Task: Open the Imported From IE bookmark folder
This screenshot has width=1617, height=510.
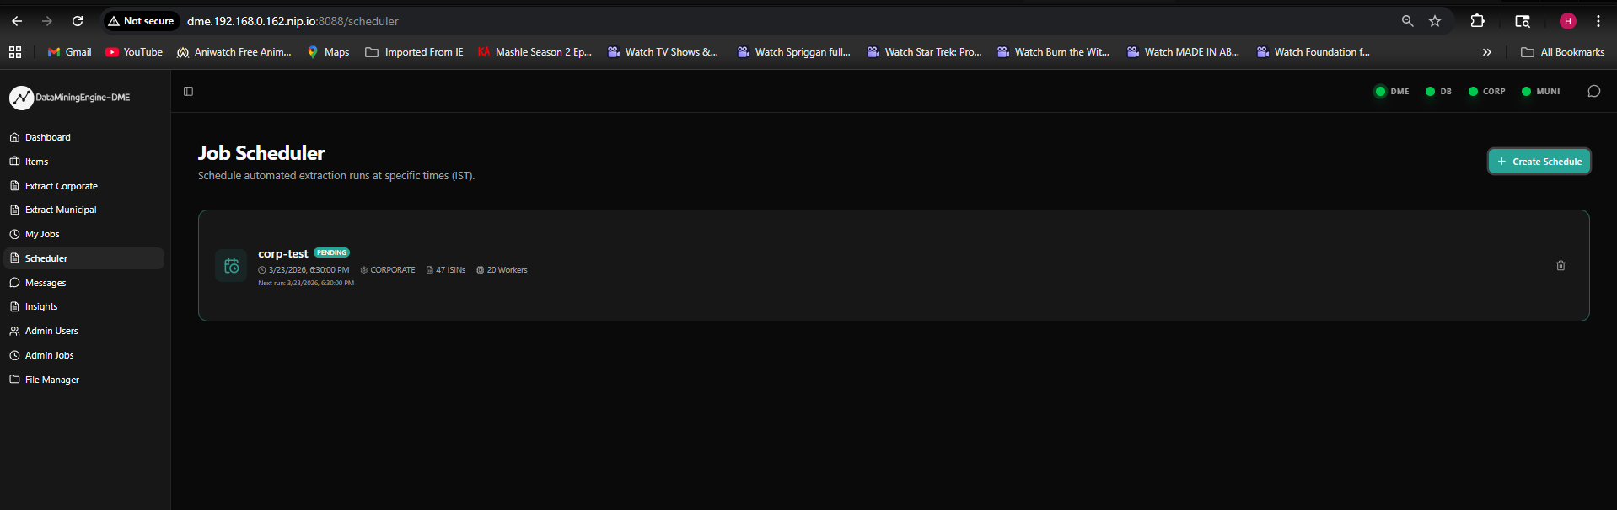Action: point(414,52)
